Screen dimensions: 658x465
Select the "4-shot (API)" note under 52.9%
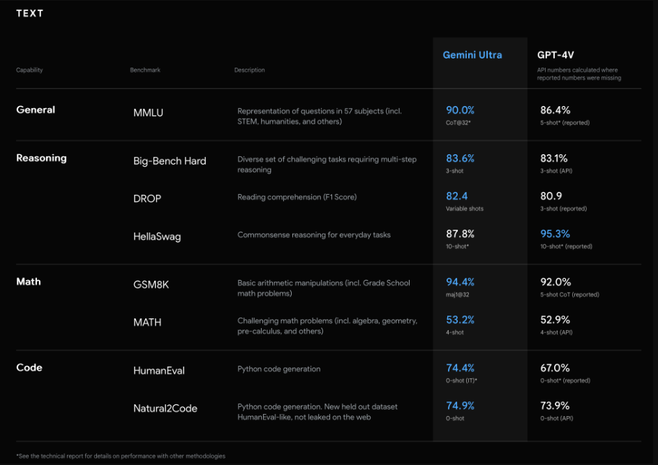coord(556,332)
